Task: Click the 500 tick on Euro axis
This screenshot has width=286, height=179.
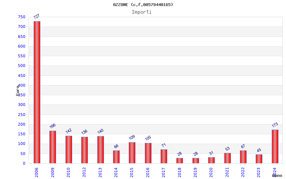Action: pos(21,66)
